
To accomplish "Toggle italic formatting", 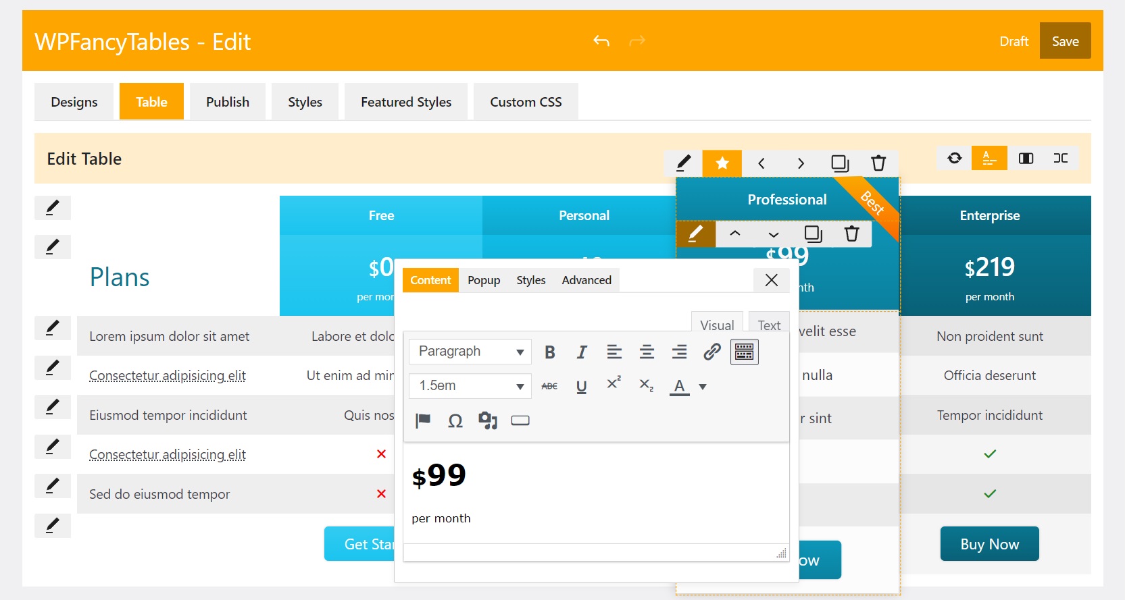I will point(582,352).
